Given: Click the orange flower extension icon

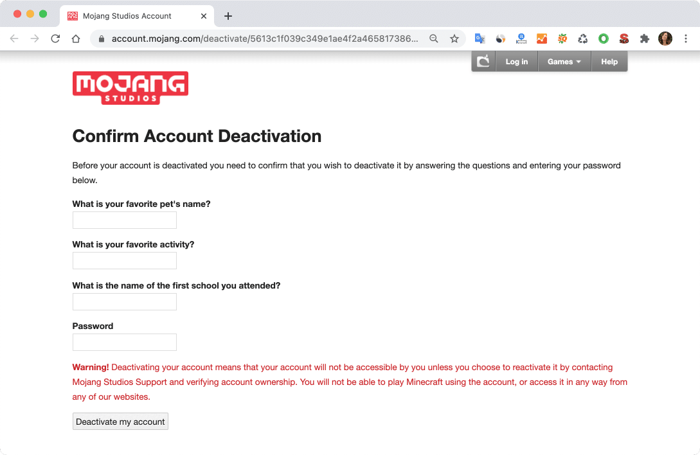Looking at the screenshot, I should click(x=562, y=39).
